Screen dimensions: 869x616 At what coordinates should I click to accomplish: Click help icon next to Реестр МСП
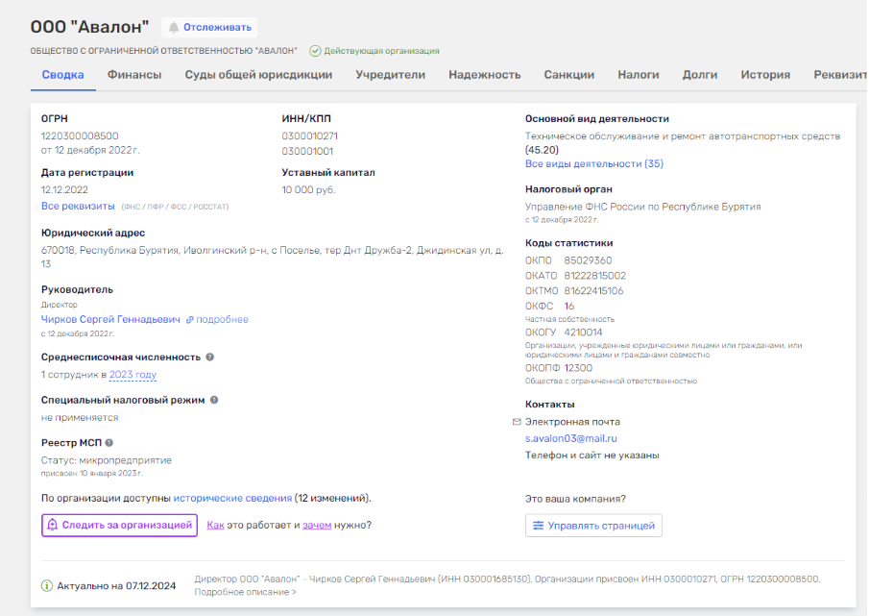coord(109,442)
